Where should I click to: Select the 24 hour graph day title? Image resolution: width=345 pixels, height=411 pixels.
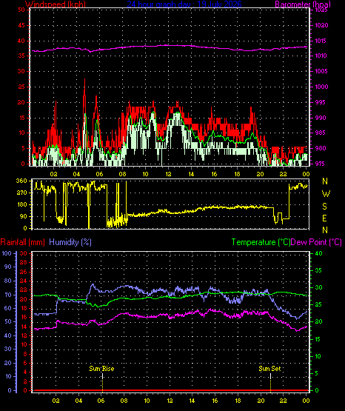pyautogui.click(x=184, y=4)
